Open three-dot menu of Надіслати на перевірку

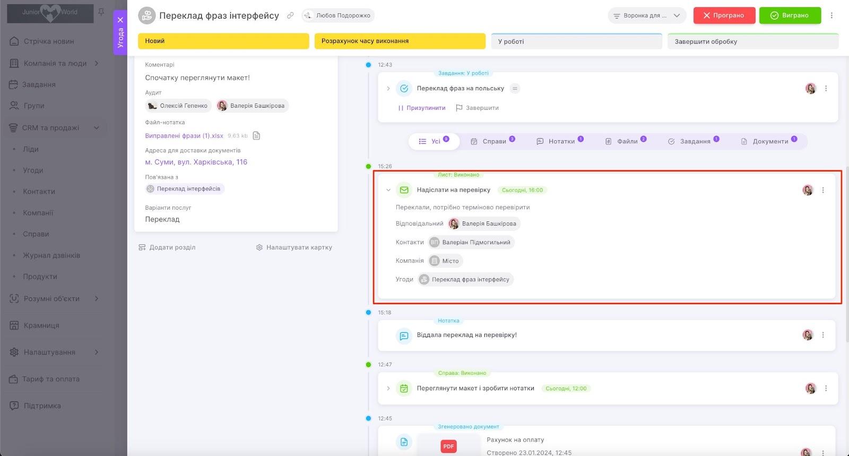pyautogui.click(x=823, y=190)
